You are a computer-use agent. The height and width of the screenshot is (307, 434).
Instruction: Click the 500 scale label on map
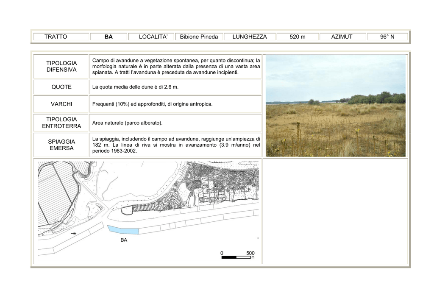coord(250,253)
